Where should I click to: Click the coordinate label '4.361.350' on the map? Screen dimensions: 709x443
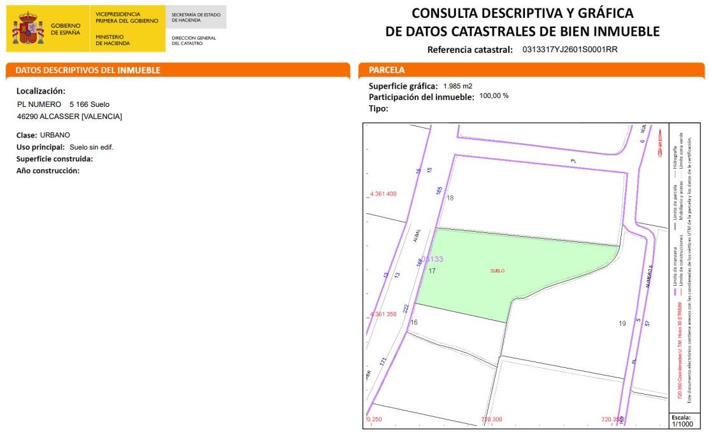[x=383, y=314]
